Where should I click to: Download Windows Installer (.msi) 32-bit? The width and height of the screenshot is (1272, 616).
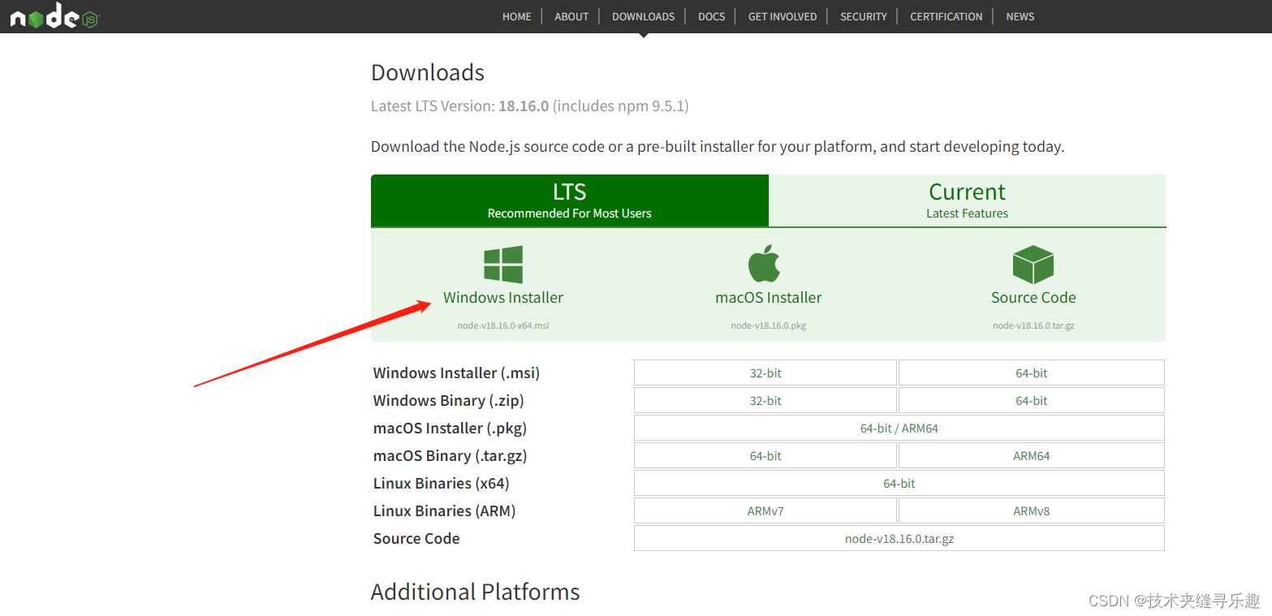(765, 373)
